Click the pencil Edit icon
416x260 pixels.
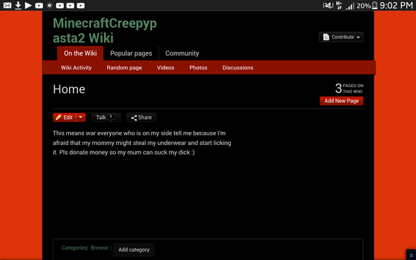tap(58, 117)
